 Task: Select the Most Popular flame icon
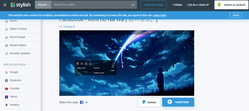pyautogui.click(x=6, y=37)
